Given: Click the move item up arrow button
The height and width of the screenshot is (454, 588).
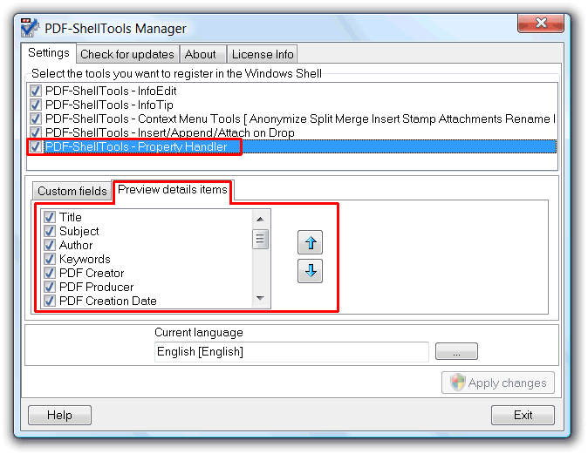Looking at the screenshot, I should 310,242.
